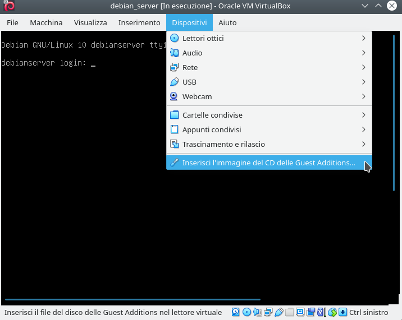Click recording status bar icon

point(310,312)
